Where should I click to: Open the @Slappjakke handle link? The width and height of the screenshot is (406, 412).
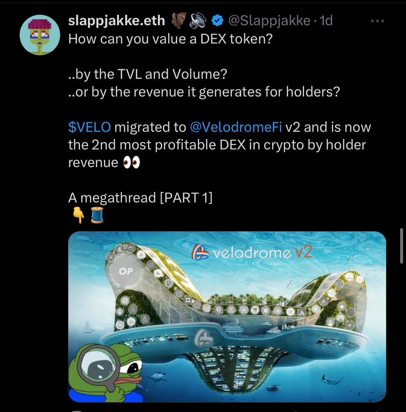coord(269,21)
